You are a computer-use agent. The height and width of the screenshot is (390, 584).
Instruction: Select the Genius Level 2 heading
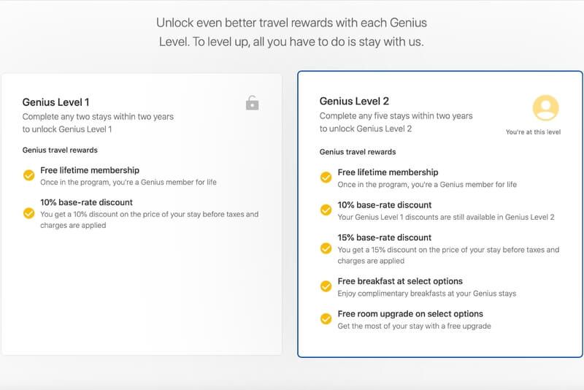[x=354, y=101]
